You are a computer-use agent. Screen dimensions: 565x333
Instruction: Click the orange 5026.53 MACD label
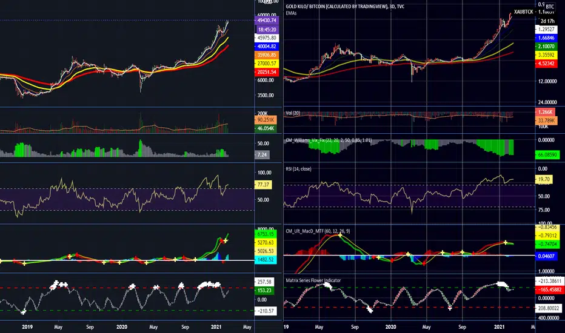[x=266, y=251]
